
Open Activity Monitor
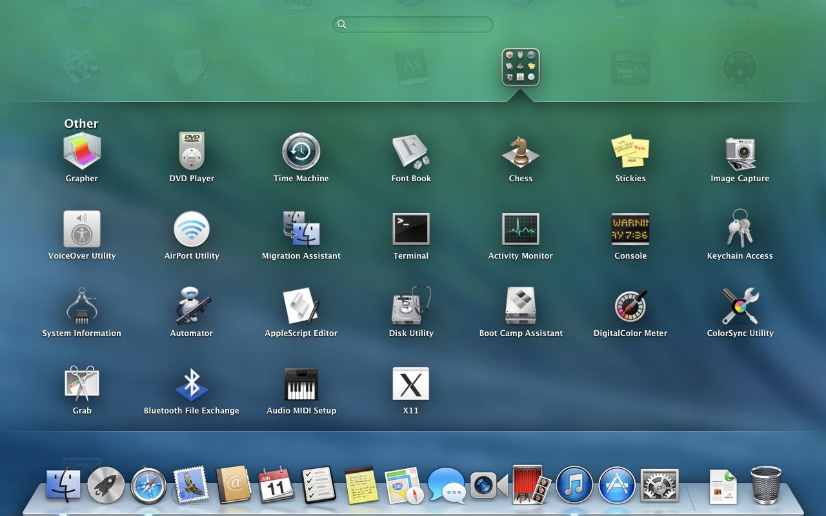(521, 229)
